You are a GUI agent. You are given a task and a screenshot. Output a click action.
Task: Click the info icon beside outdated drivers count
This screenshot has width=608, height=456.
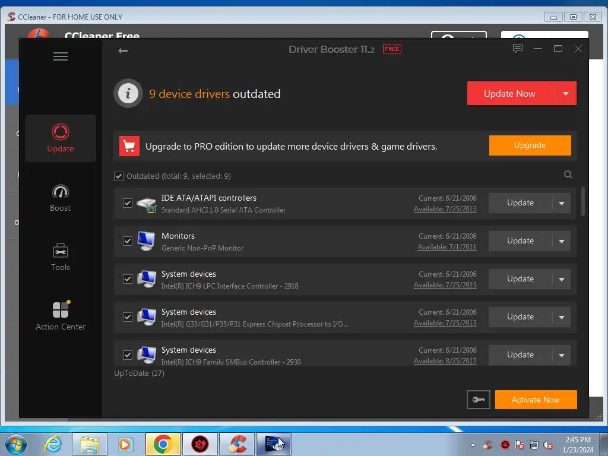pyautogui.click(x=128, y=93)
